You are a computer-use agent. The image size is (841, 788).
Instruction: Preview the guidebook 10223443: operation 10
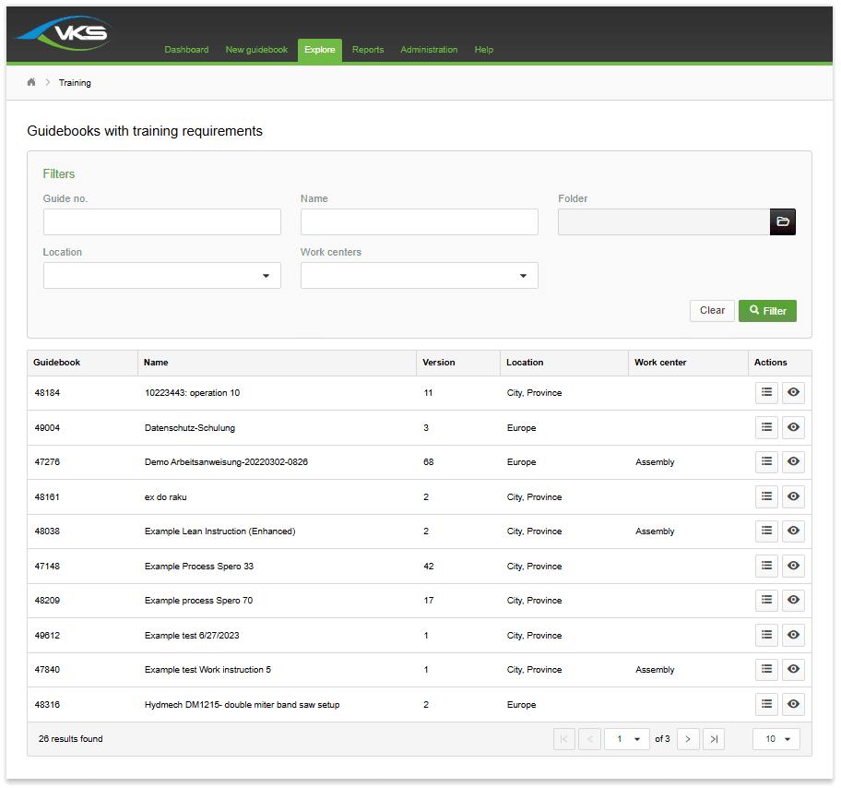point(793,392)
